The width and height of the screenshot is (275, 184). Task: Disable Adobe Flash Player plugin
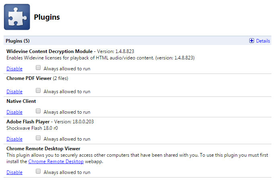(14, 139)
